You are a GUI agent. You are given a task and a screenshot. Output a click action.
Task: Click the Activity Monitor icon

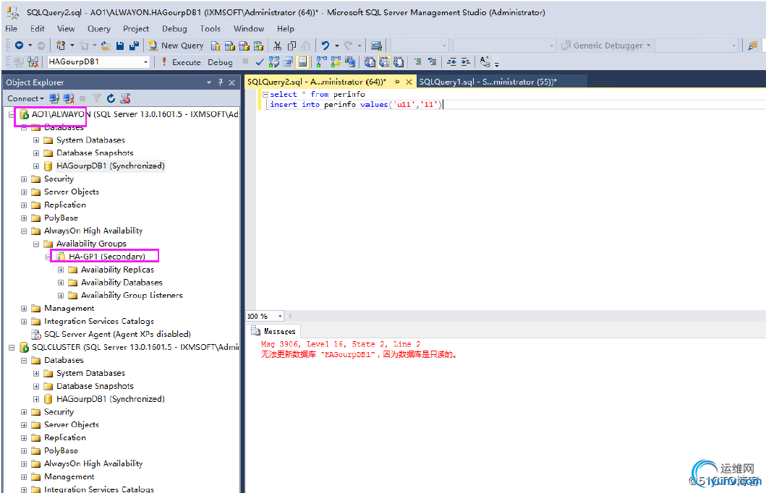tap(376, 46)
